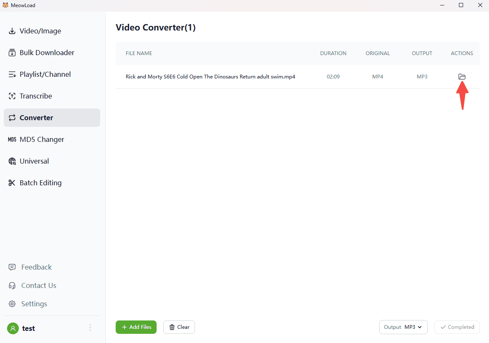
Task: Click the FILE NAME column header
Action: pyautogui.click(x=139, y=53)
